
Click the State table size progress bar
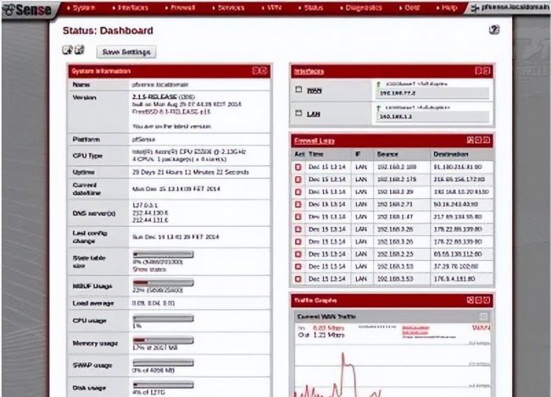(x=163, y=254)
